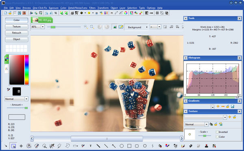Select the ellipse shape tool
244x151 pixels.
click(122, 146)
